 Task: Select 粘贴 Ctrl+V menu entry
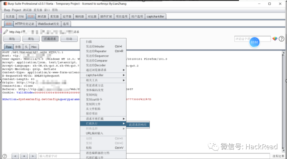(103, 148)
